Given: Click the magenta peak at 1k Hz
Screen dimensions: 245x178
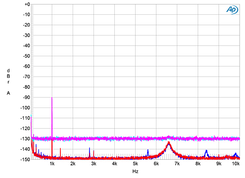Looking at the screenshot, I should click(52, 98).
